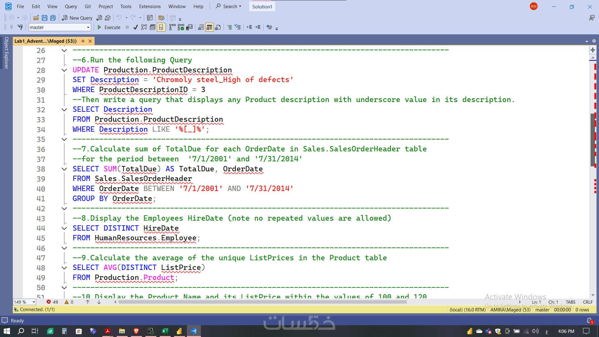Screen dimensions: 599x337
Task: Open the master database dropdown
Action: (x=88, y=27)
